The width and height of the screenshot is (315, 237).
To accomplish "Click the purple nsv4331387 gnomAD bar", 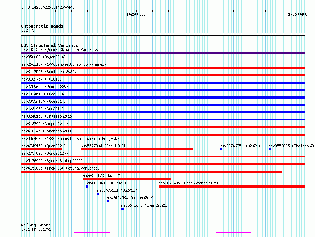I will coord(163,53).
